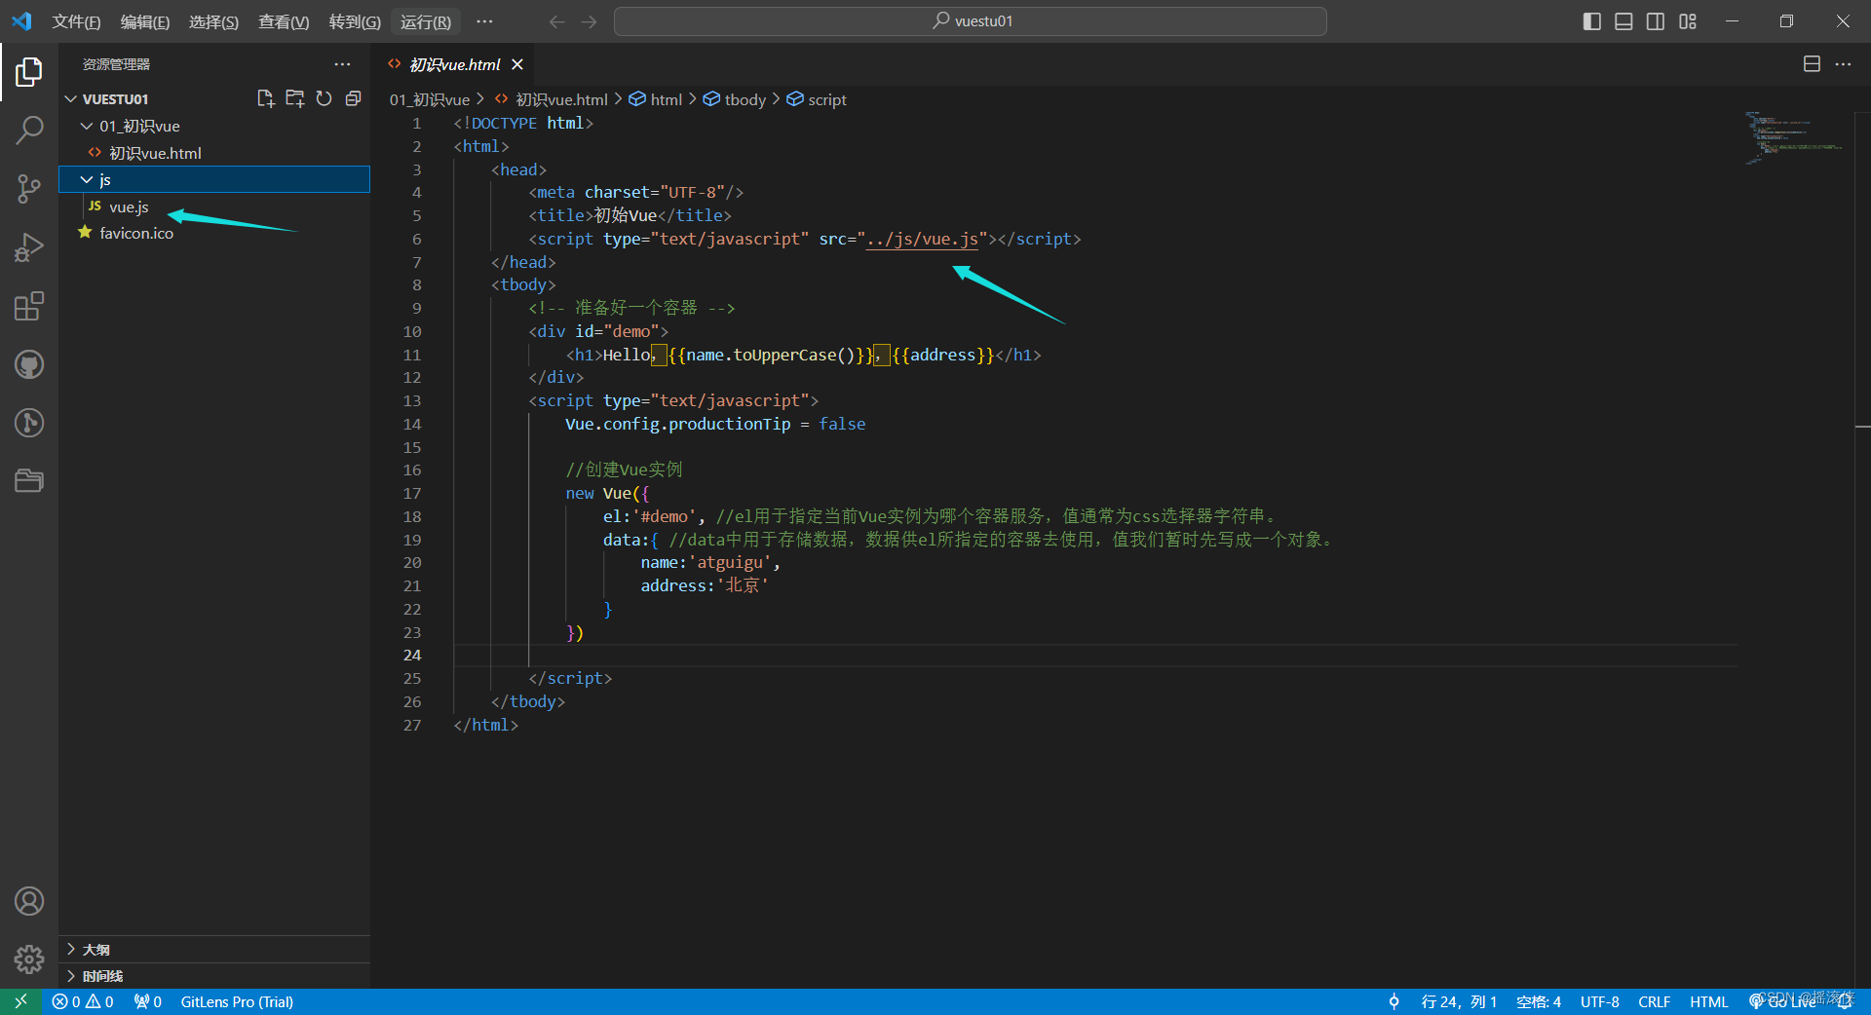Change indentation via 空格: 4

point(1539,1001)
